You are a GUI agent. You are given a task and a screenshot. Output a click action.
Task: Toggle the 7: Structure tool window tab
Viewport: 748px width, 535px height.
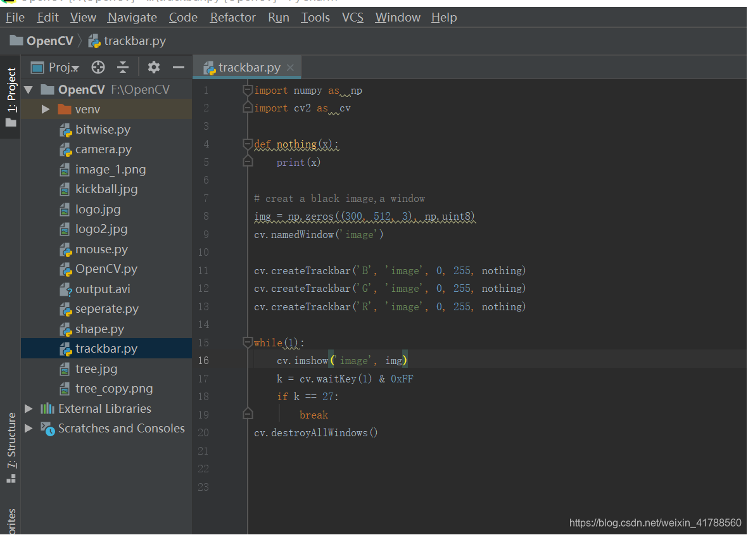(x=11, y=447)
